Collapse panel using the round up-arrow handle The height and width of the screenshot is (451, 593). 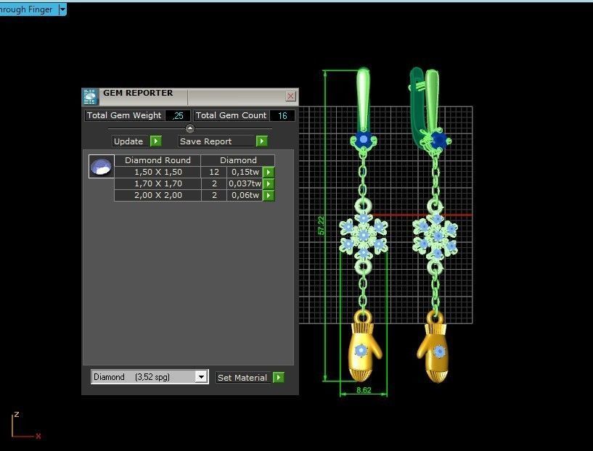pos(190,128)
